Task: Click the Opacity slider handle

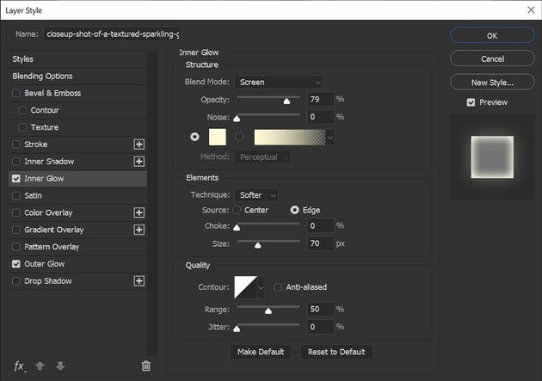Action: [x=286, y=101]
